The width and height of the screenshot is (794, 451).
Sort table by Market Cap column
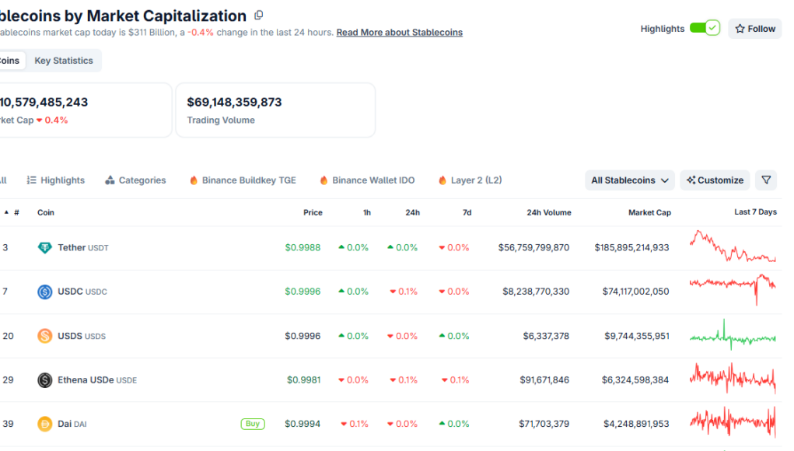tap(649, 212)
